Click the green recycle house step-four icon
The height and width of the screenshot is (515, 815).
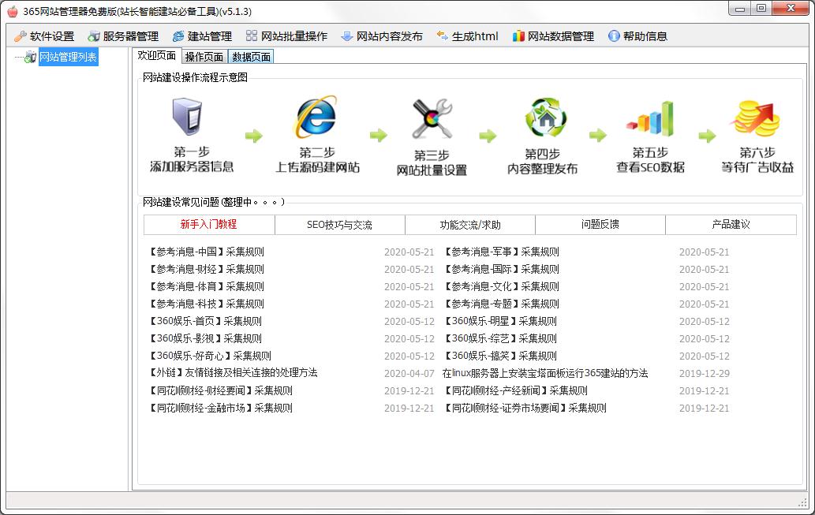[545, 118]
